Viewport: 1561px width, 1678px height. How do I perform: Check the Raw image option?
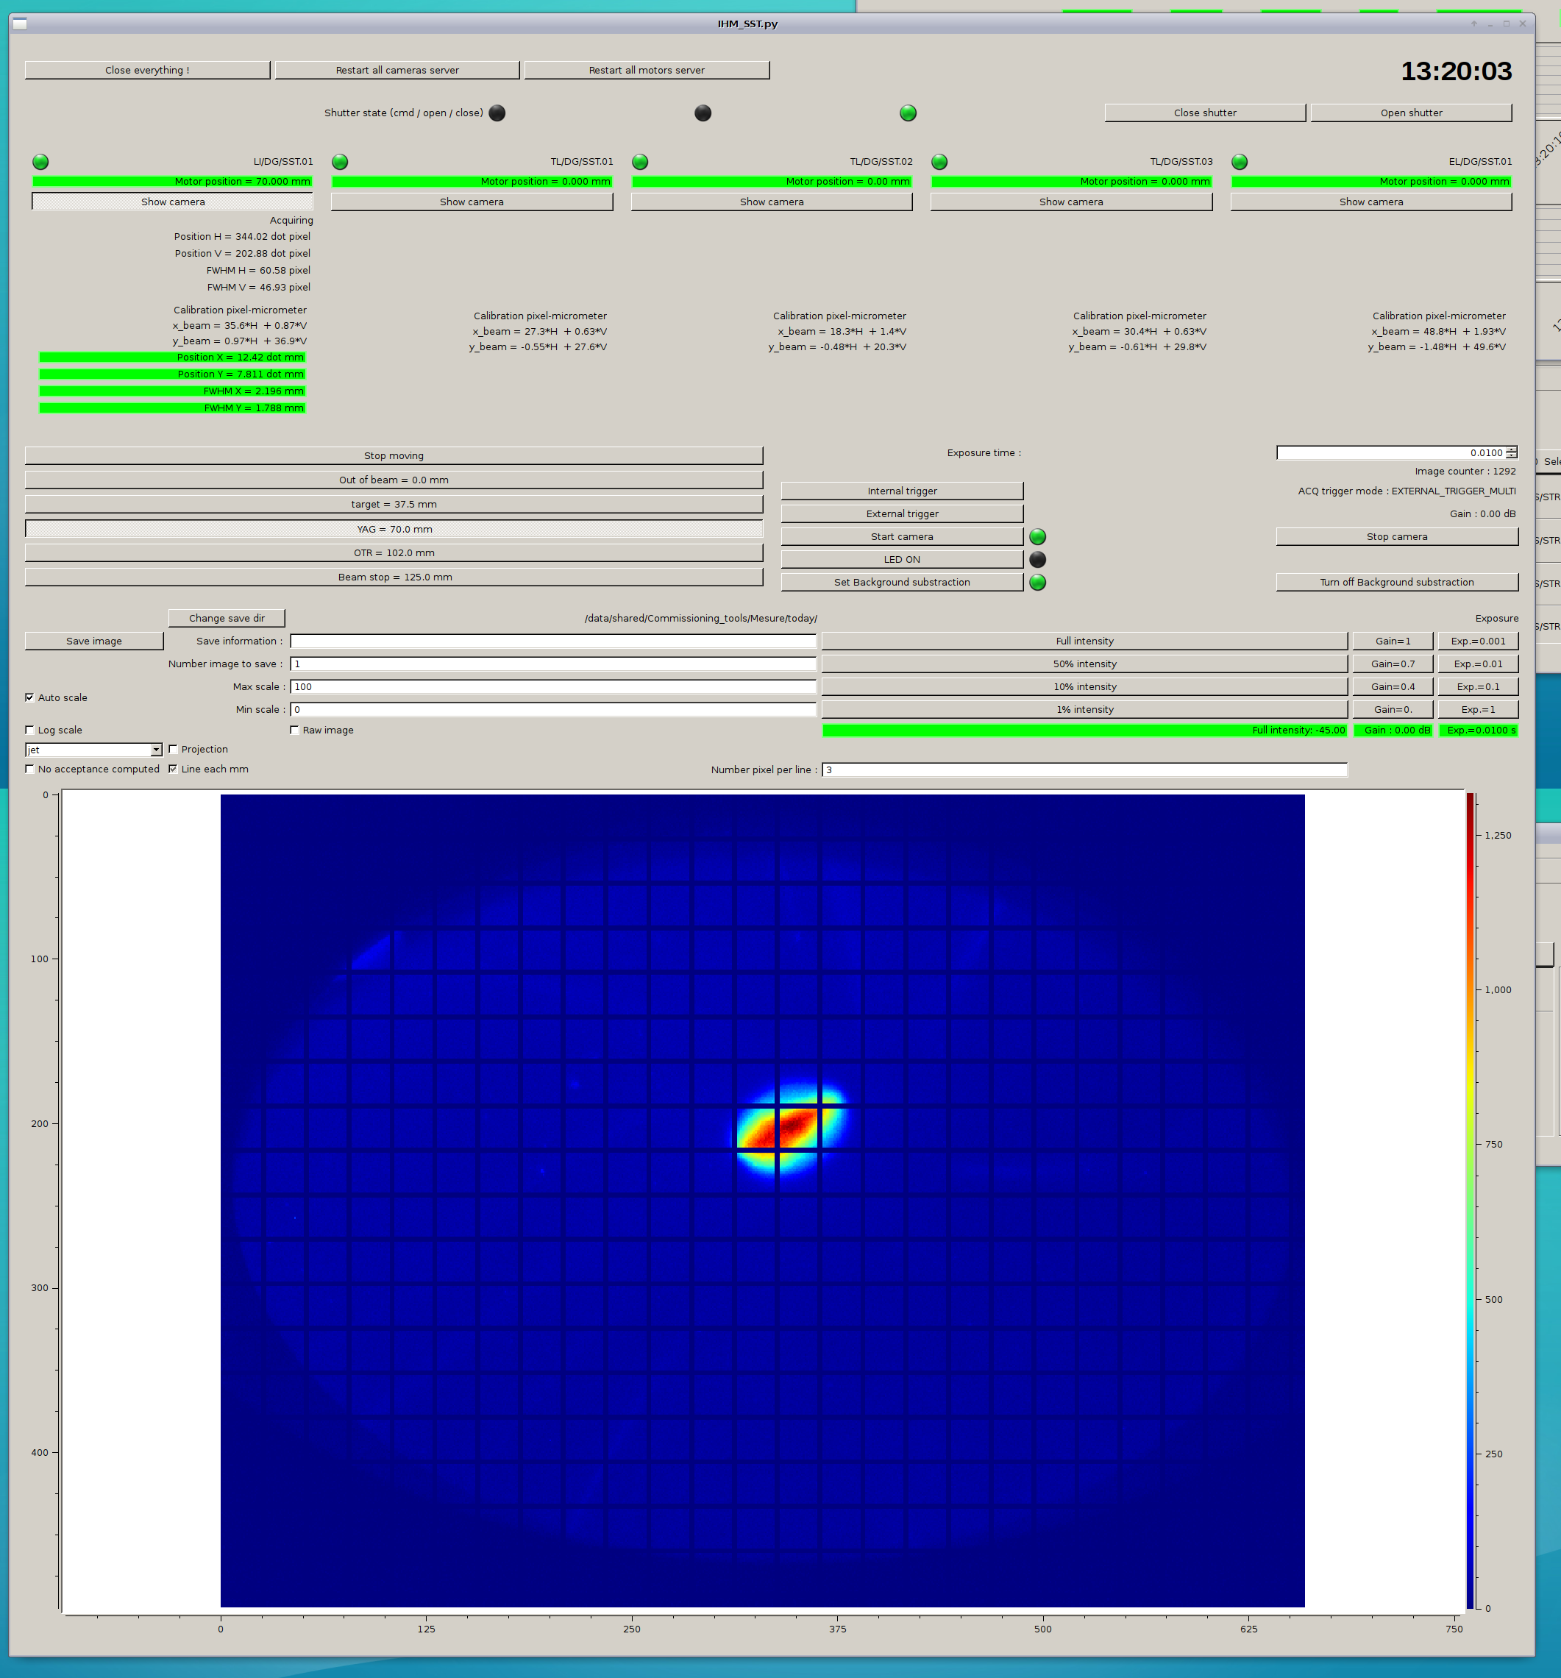[x=295, y=730]
